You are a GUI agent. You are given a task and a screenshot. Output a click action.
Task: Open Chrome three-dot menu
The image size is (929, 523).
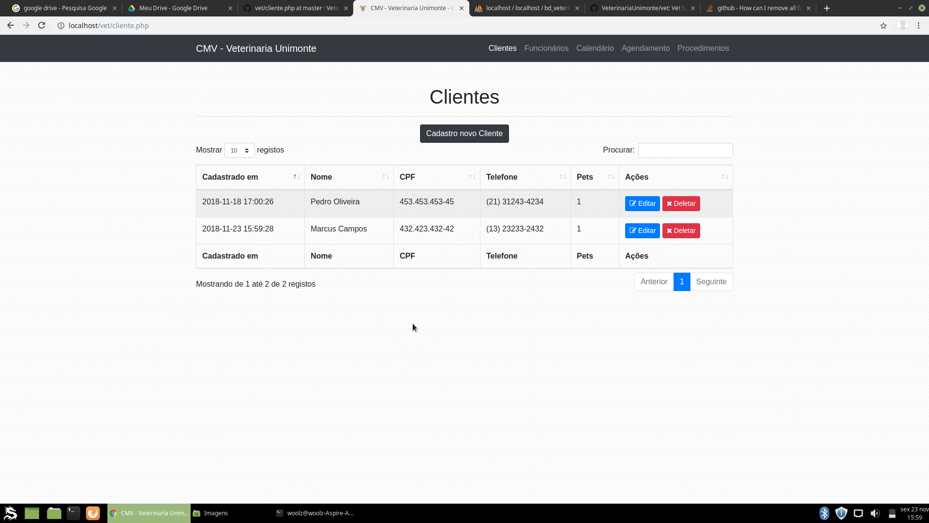tap(918, 26)
